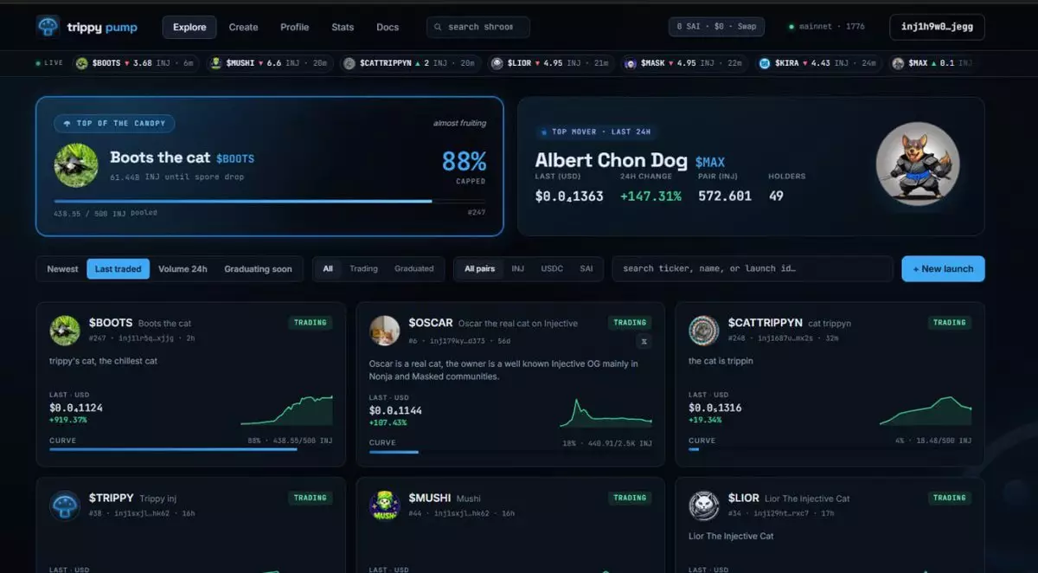Viewport: 1038px width, 573px height.
Task: Filter launches by Graduated status
Action: pyautogui.click(x=414, y=268)
